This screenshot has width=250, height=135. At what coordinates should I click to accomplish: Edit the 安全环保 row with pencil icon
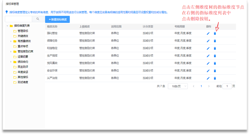[208, 71]
